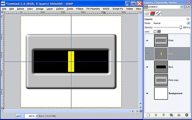Click the horizontal scrollbar thumb

click(x=67, y=111)
